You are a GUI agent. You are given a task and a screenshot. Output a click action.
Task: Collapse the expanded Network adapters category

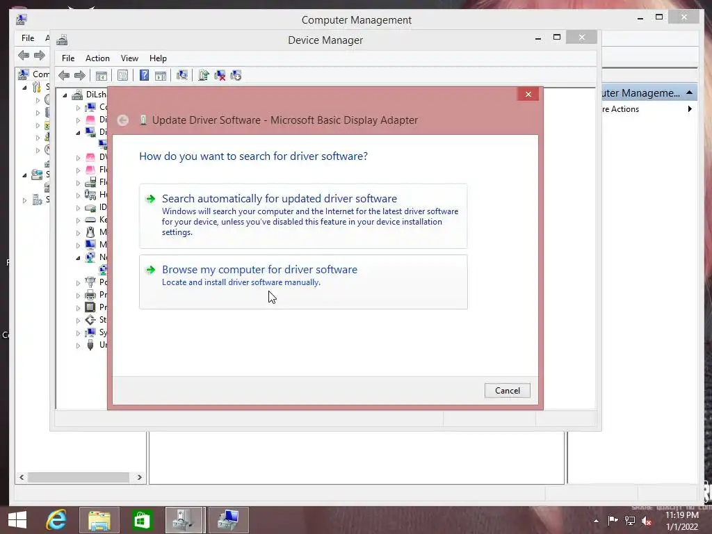point(78,257)
